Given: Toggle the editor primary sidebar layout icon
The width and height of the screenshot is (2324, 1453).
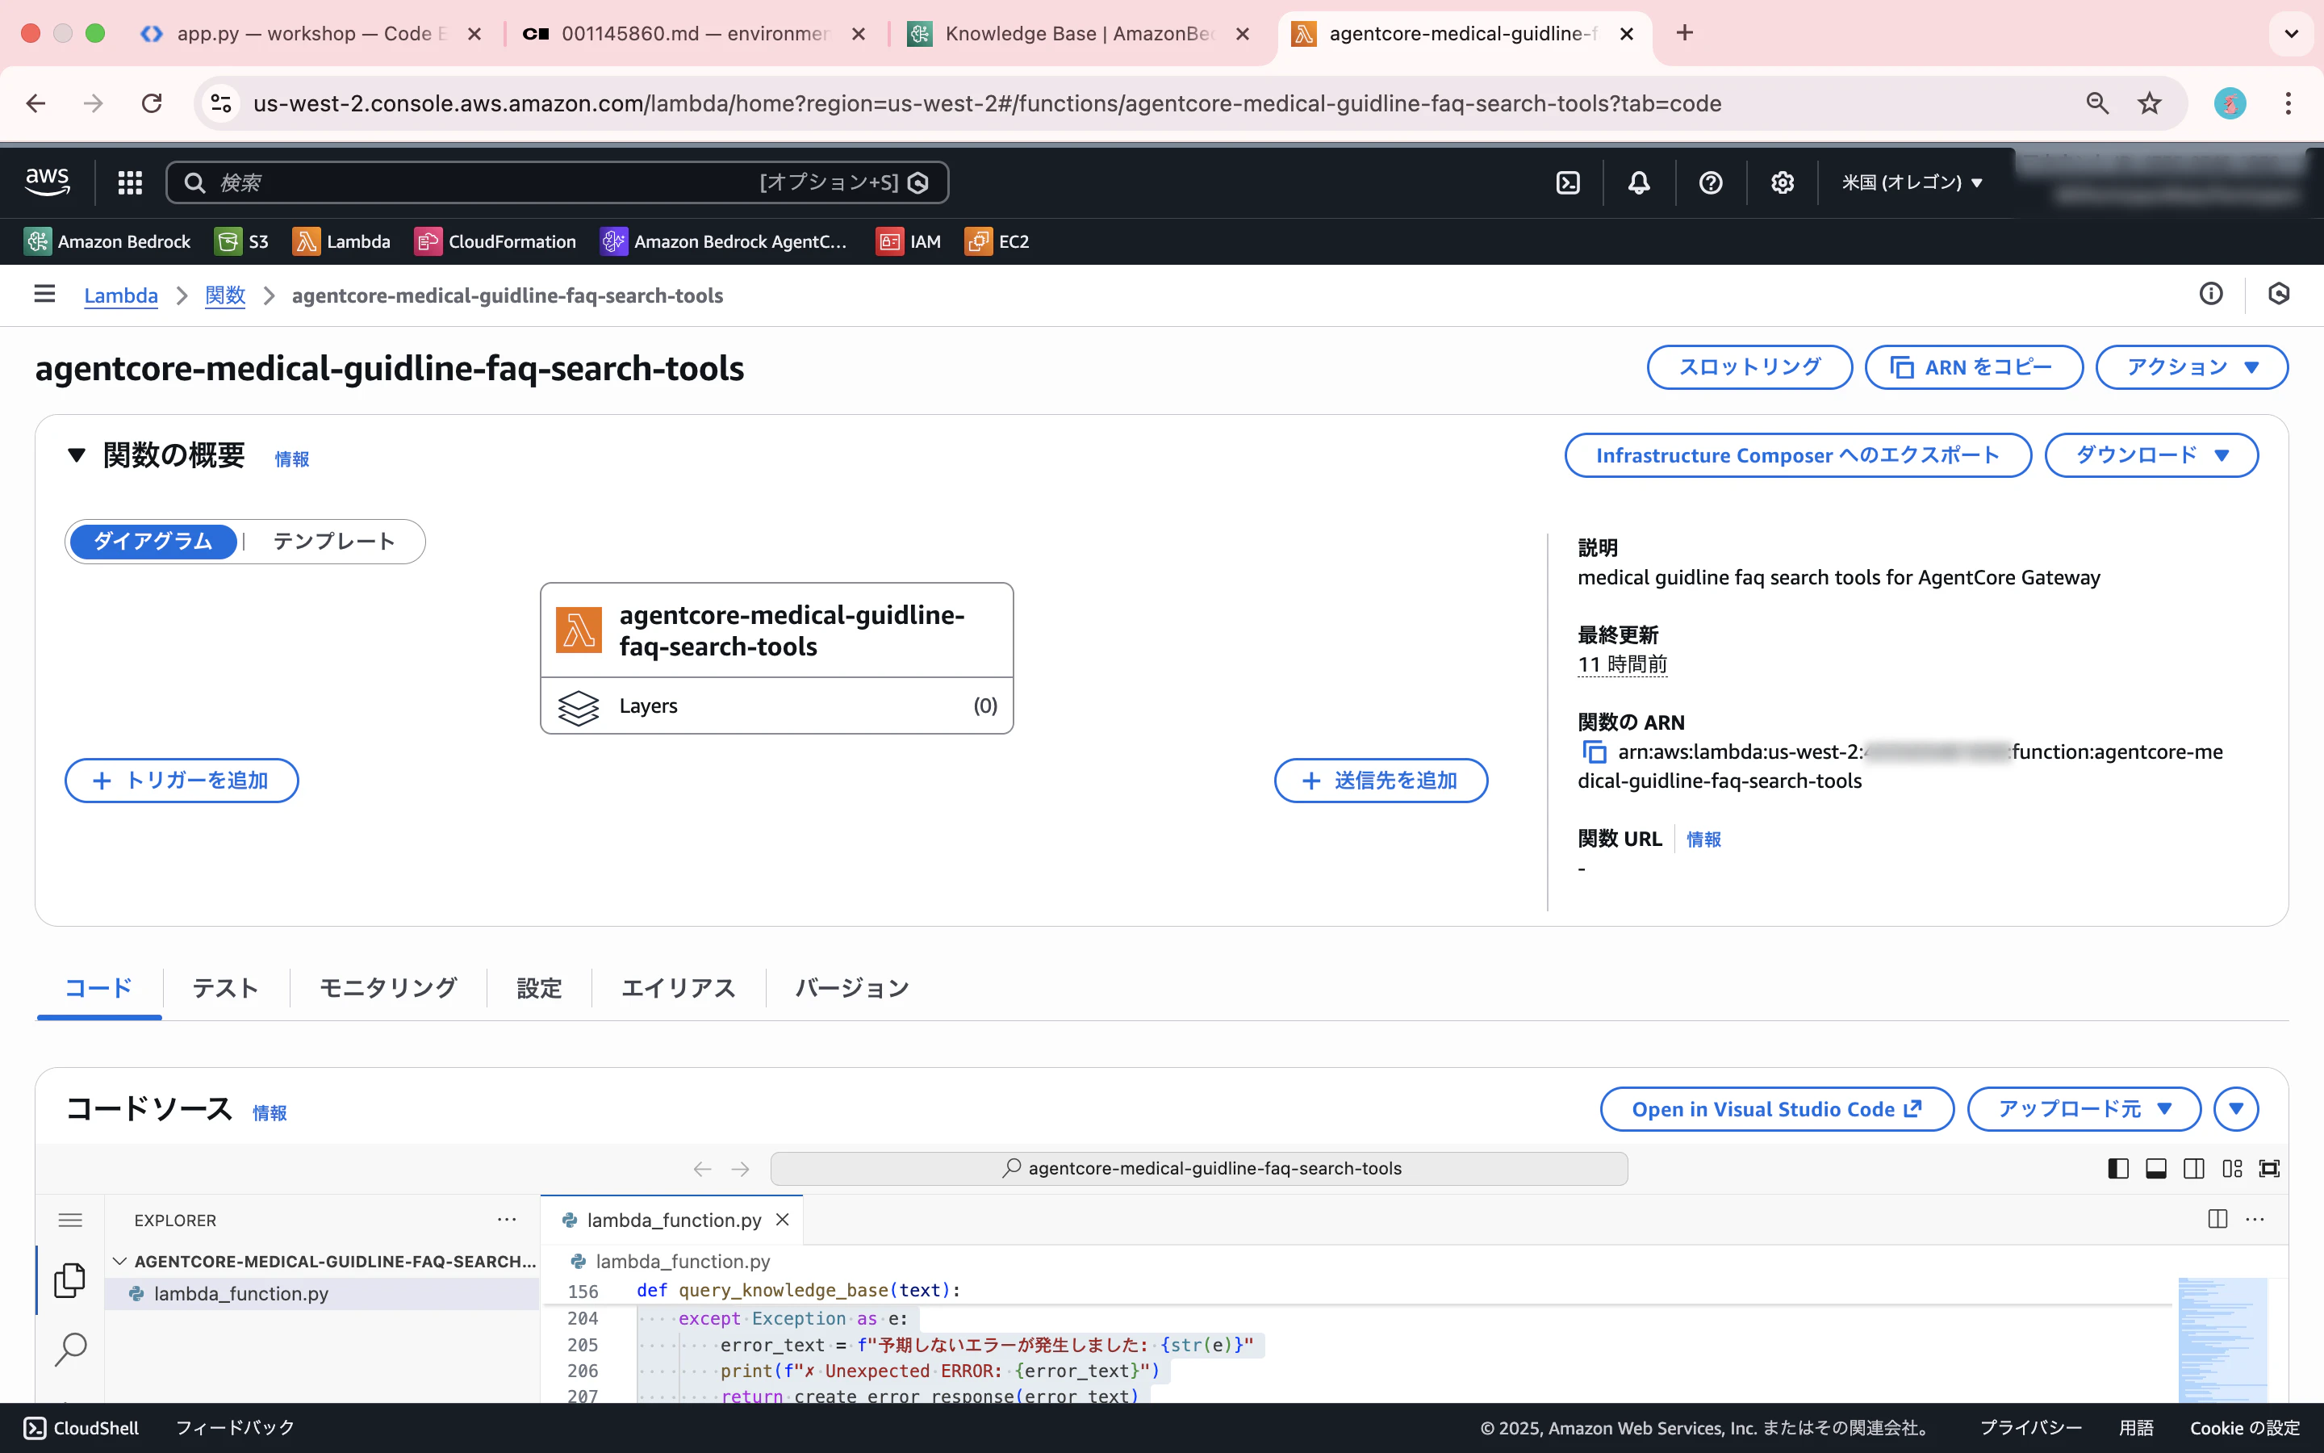Looking at the screenshot, I should (2117, 1169).
